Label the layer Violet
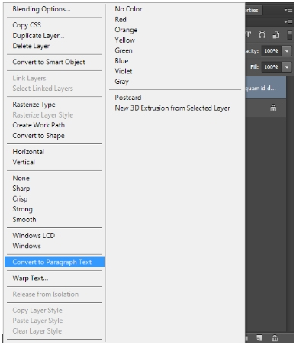Screen dimensions: 296x345 coord(124,71)
